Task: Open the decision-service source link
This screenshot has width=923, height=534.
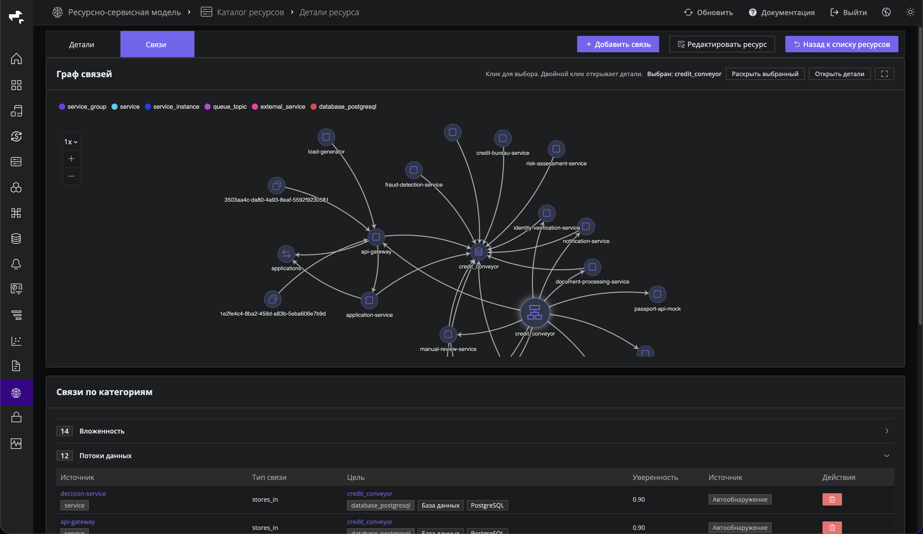Action: pyautogui.click(x=83, y=493)
